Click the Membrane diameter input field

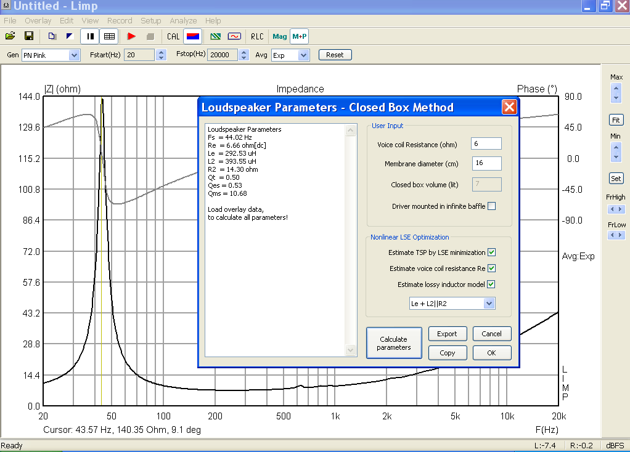tap(486, 164)
